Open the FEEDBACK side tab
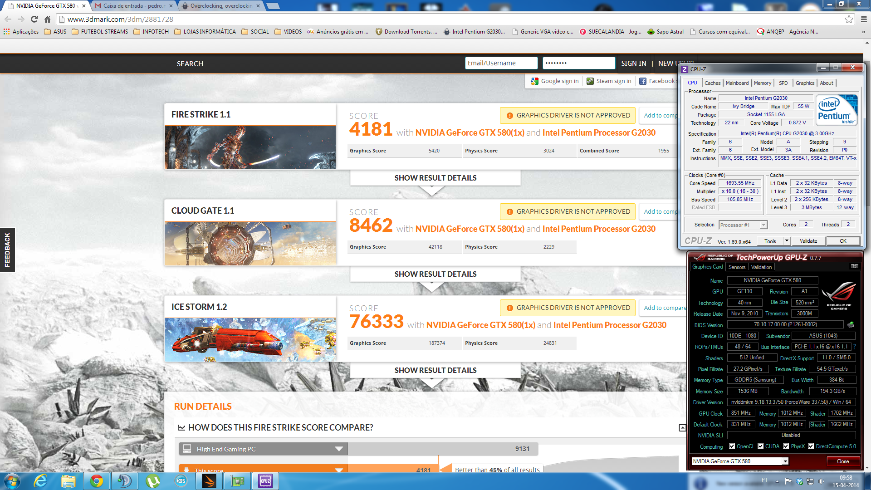The image size is (871, 490). 7,250
